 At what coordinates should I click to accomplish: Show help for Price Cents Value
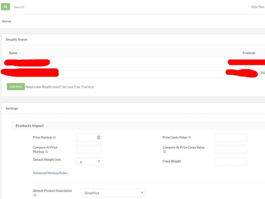click(190, 137)
